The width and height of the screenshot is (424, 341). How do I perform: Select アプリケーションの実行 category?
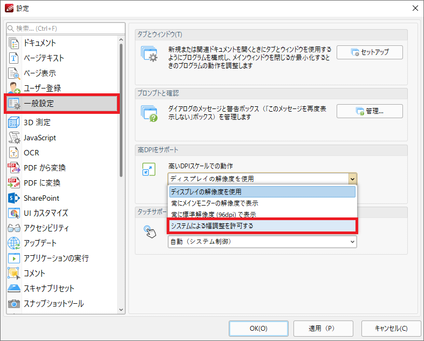pos(62,258)
